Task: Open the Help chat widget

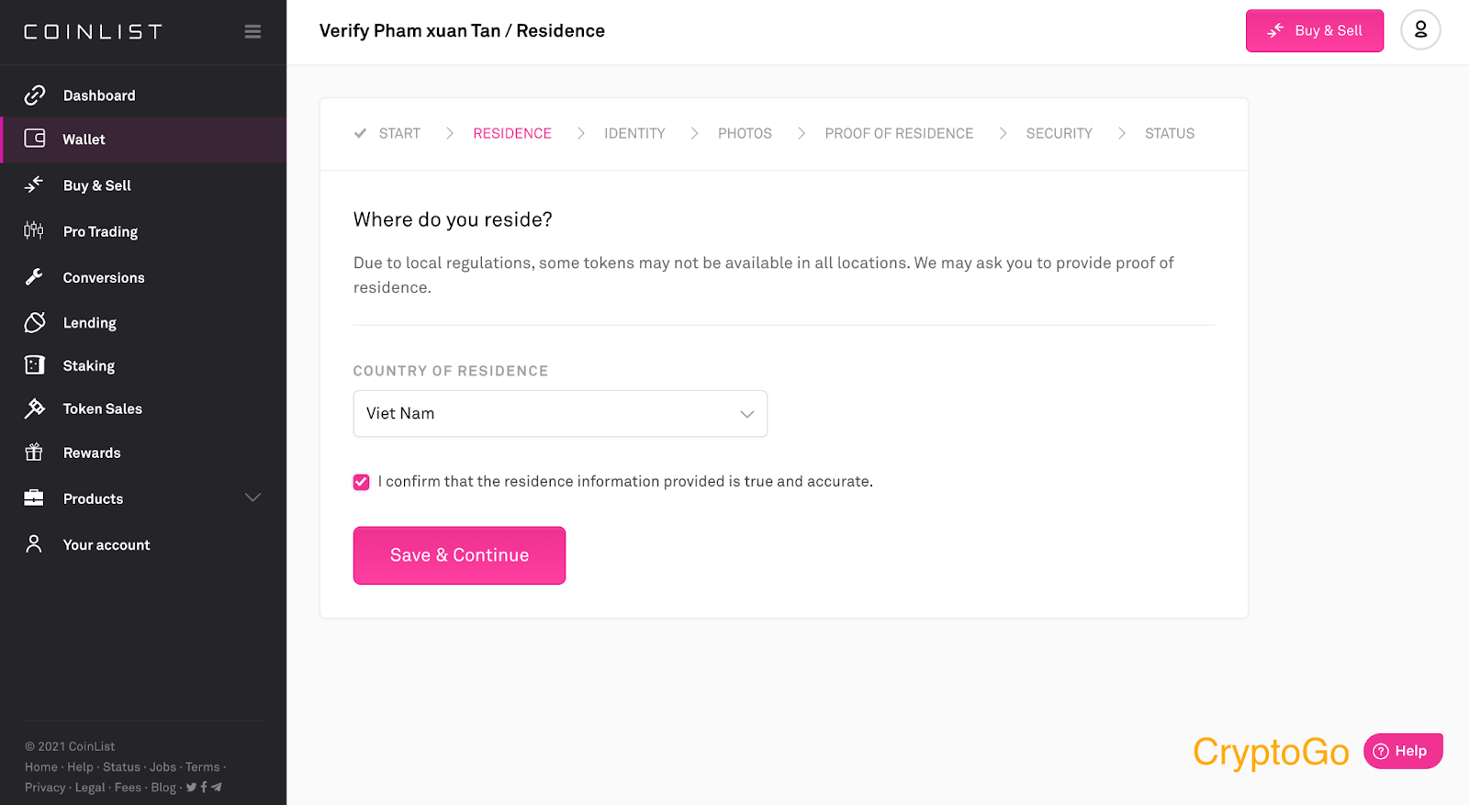Action: tap(1403, 751)
